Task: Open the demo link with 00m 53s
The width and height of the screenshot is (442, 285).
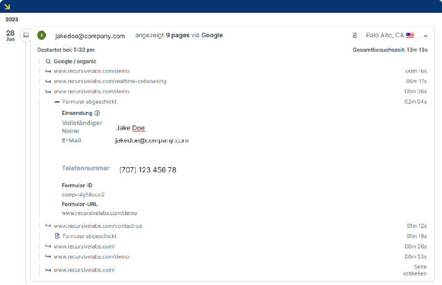Action: (91, 257)
